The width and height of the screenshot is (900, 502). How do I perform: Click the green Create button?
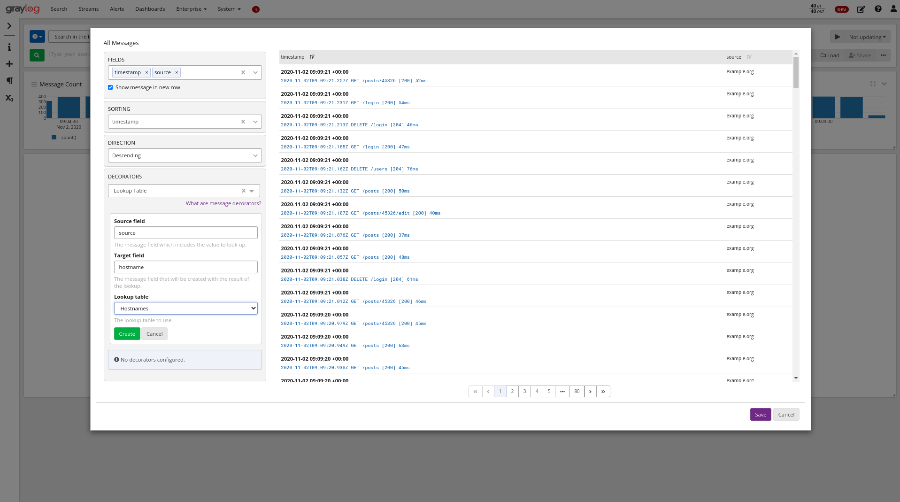click(x=127, y=333)
